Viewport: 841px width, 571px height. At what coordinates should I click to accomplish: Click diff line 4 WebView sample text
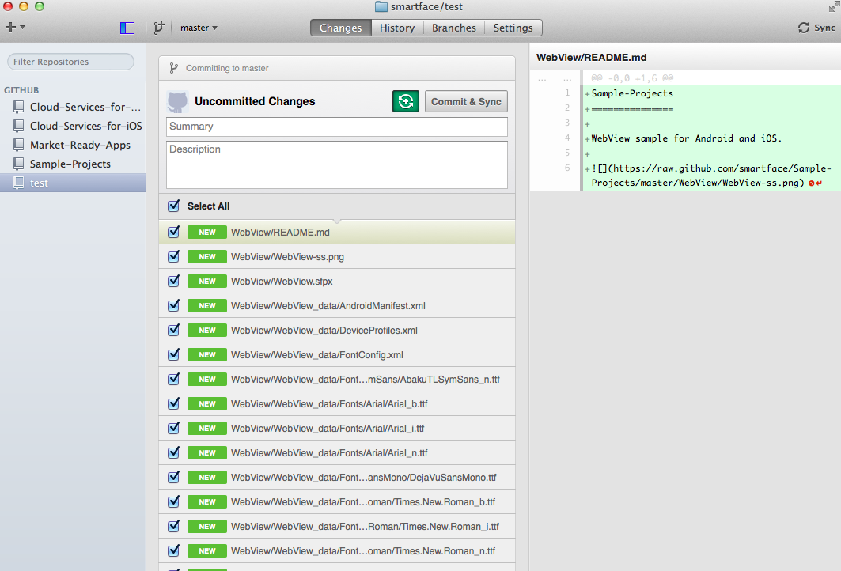coord(686,138)
